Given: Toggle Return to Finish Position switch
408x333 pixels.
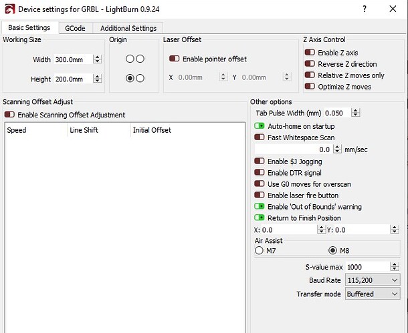Looking at the screenshot, I should click(x=259, y=218).
